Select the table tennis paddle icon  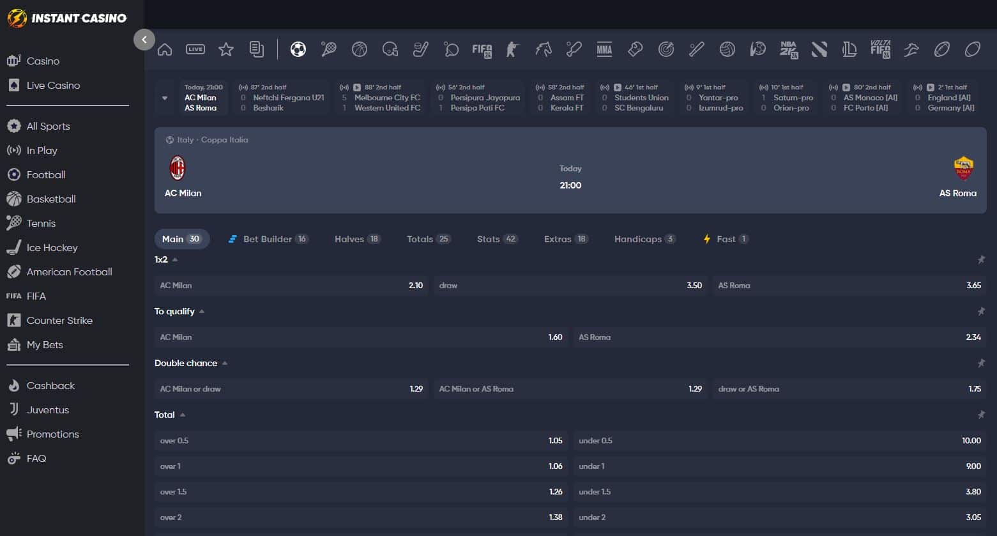tap(452, 49)
